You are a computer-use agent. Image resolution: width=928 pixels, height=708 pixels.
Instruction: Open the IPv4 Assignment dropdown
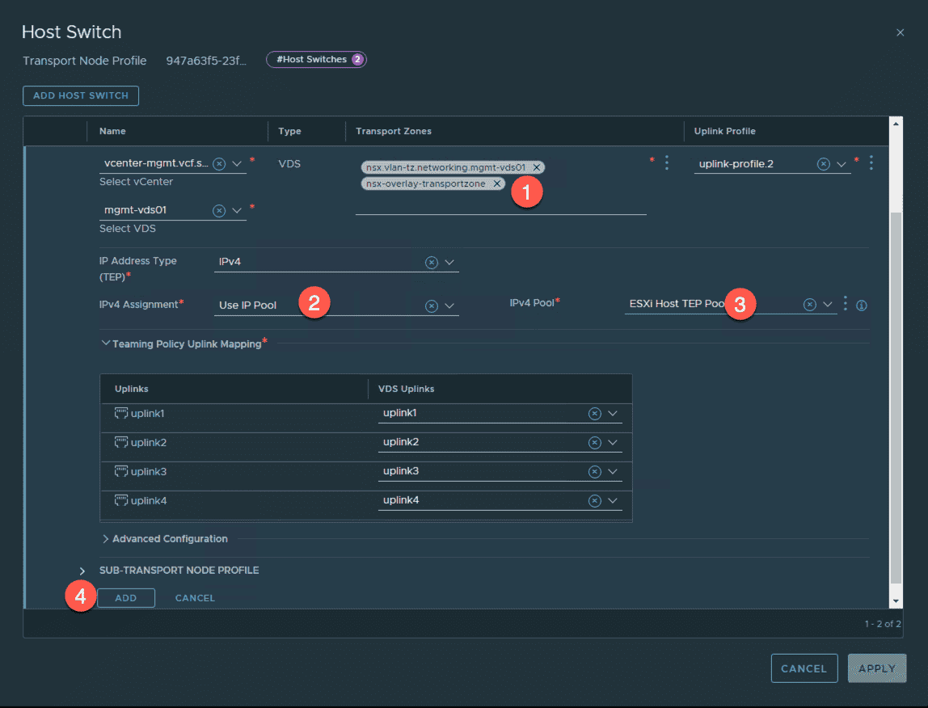450,306
